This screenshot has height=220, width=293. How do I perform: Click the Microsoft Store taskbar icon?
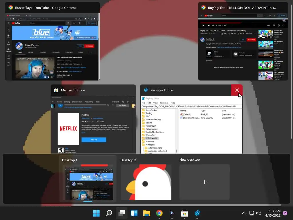click(184, 213)
